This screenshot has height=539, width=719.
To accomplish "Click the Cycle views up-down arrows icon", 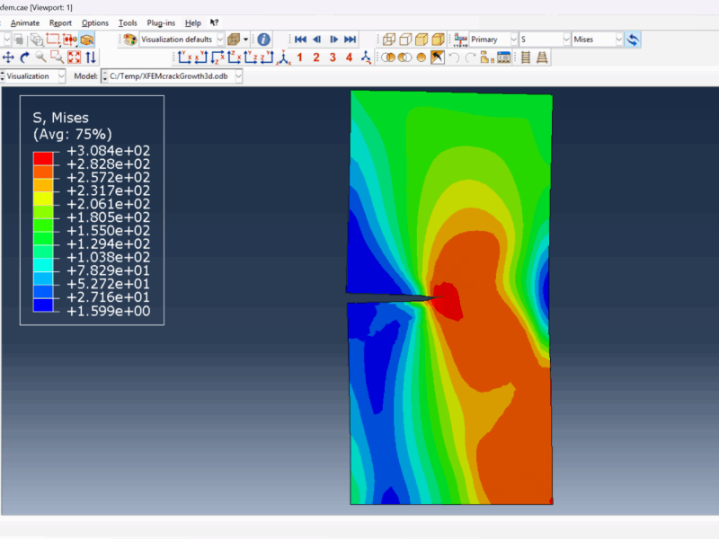I will tap(91, 57).
